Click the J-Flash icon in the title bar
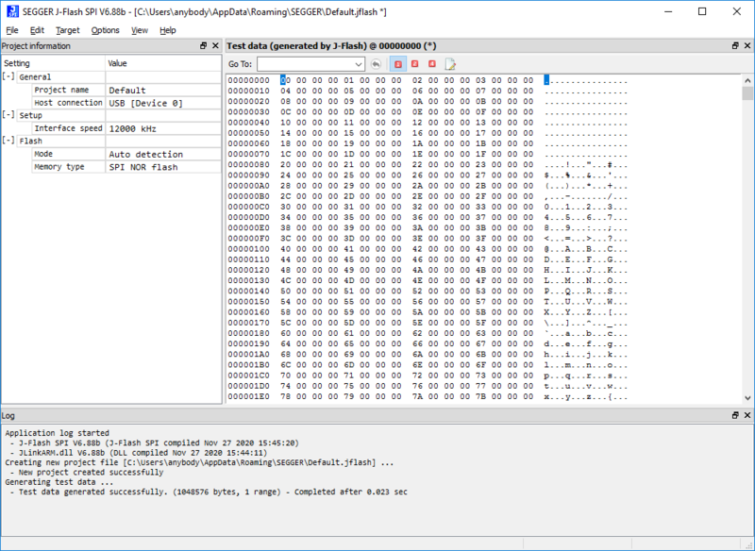The height and width of the screenshot is (551, 755). pos(11,11)
